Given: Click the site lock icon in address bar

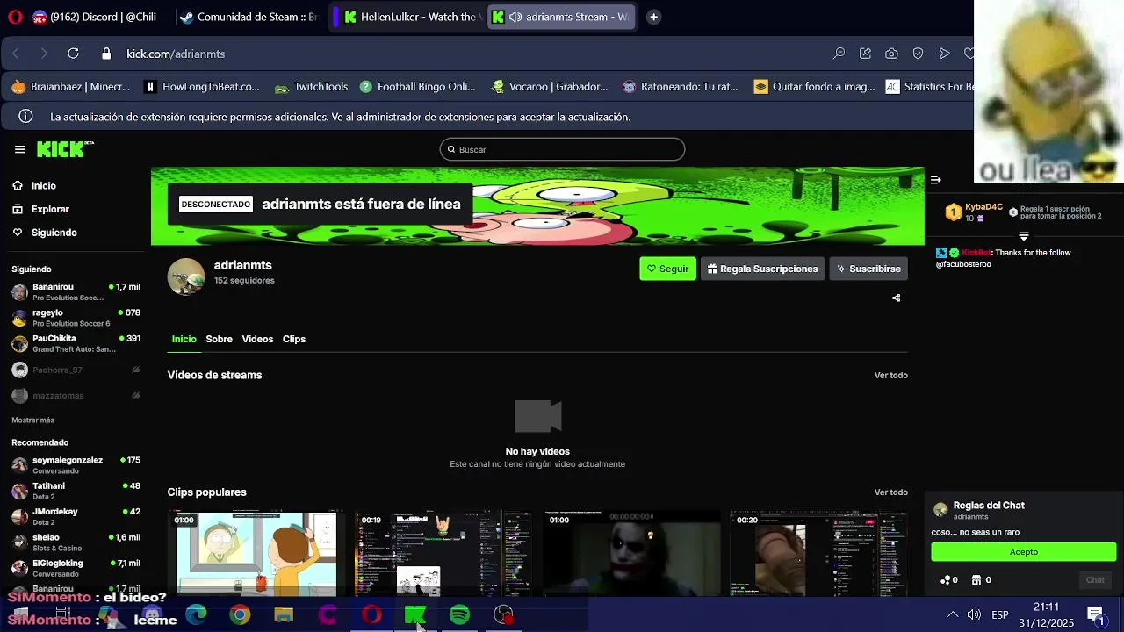Looking at the screenshot, I should [x=106, y=54].
